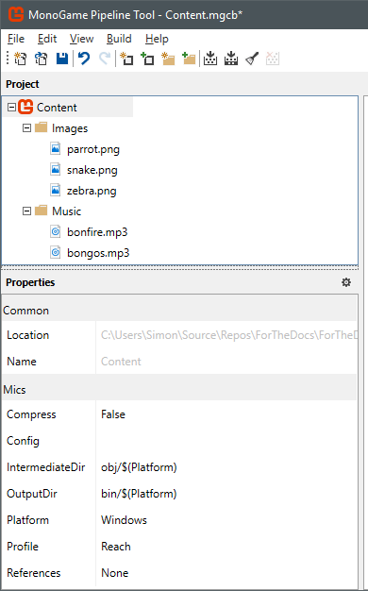
Task: Select bongos.mp3 in the project tree
Action: [x=98, y=253]
